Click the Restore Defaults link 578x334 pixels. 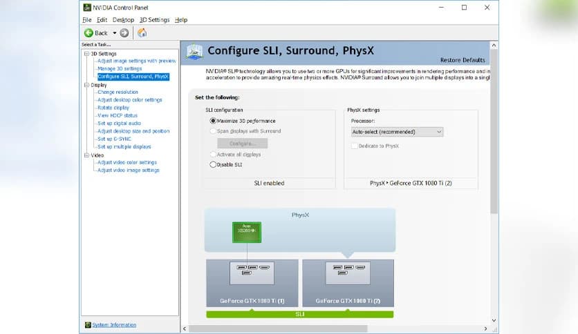(463, 60)
